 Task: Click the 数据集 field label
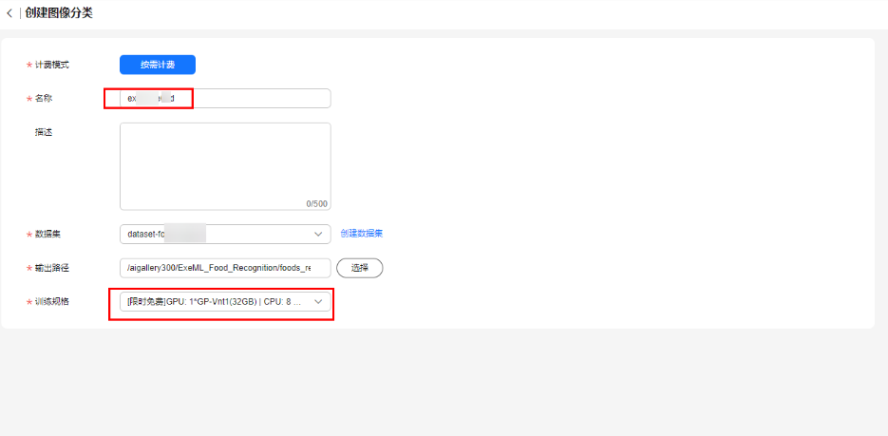point(48,234)
